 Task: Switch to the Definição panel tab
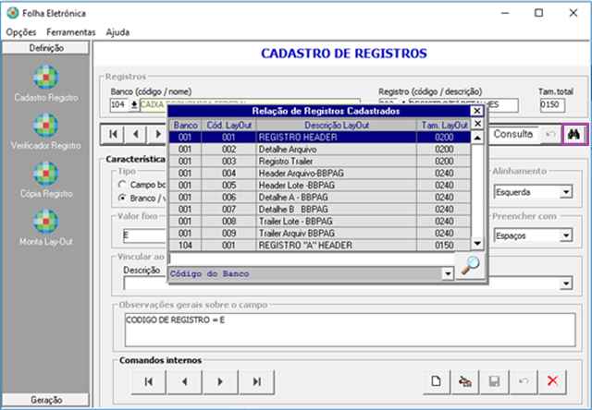(x=46, y=48)
